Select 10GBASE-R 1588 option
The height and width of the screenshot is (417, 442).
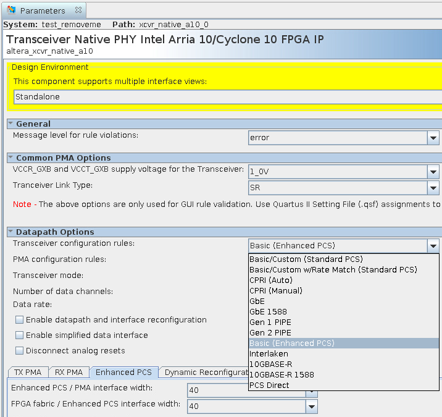[x=344, y=374]
